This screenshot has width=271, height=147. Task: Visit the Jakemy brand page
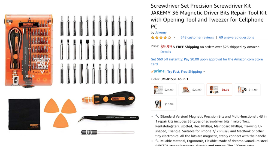[x=161, y=32]
